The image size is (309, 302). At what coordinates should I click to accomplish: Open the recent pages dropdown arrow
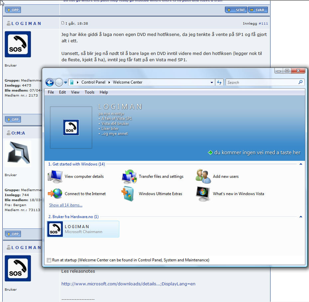[x=66, y=83]
